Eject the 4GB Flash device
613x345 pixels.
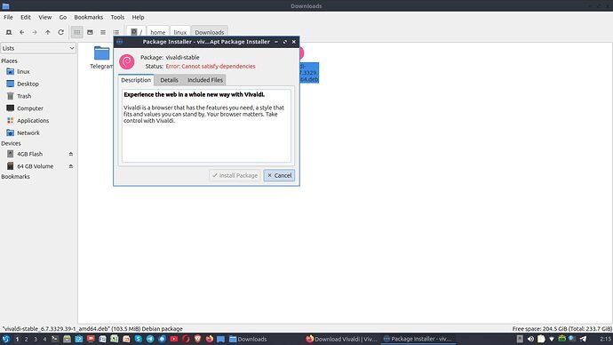tap(71, 154)
